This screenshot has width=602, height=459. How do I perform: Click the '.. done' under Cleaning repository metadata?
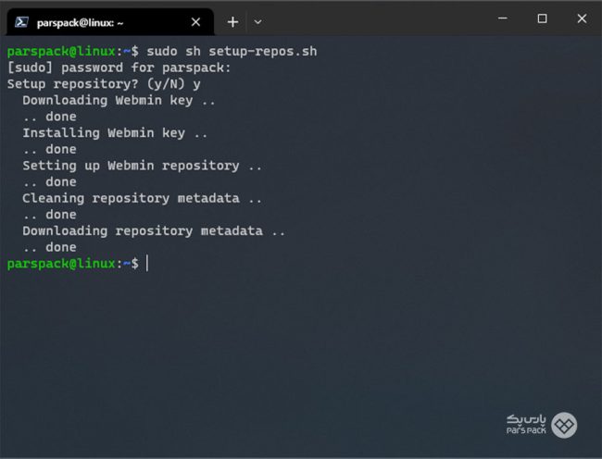pos(49,215)
